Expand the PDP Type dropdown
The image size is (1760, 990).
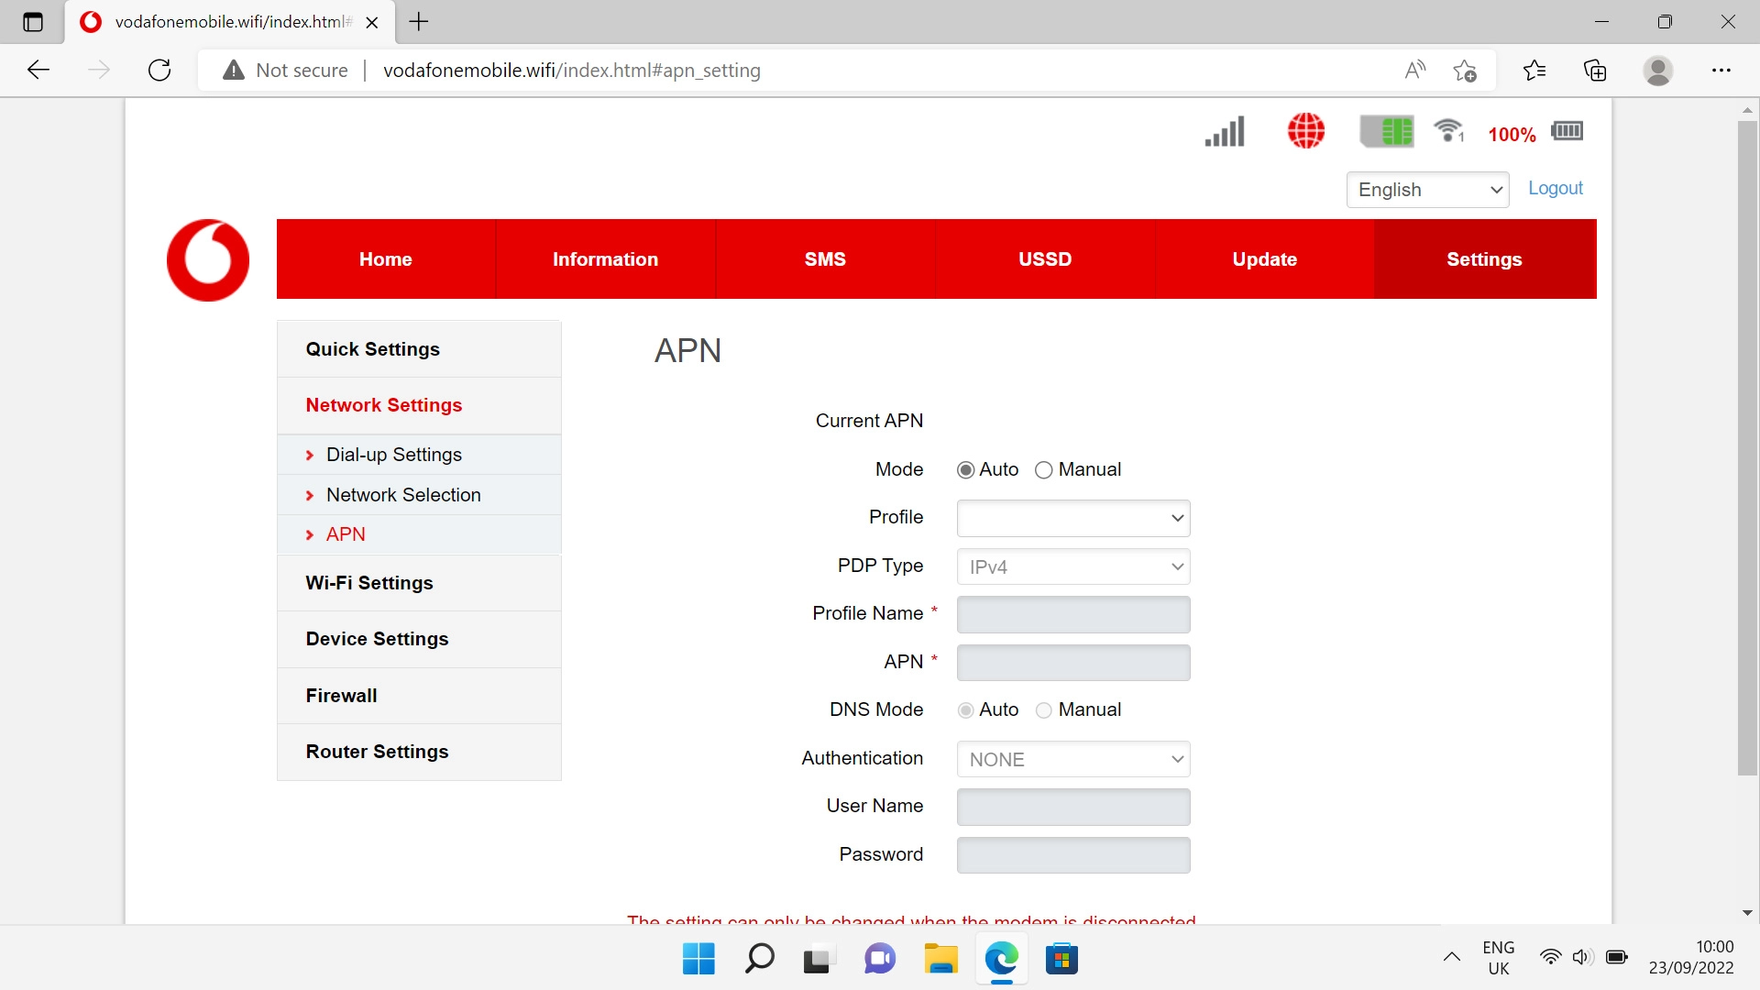(1072, 566)
